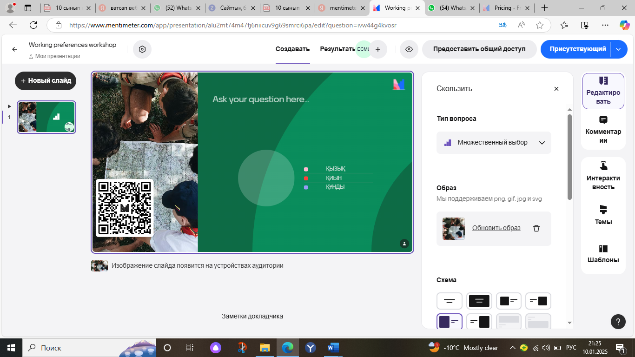Select the text-only centered layout
635x357 pixels.
coord(450,301)
